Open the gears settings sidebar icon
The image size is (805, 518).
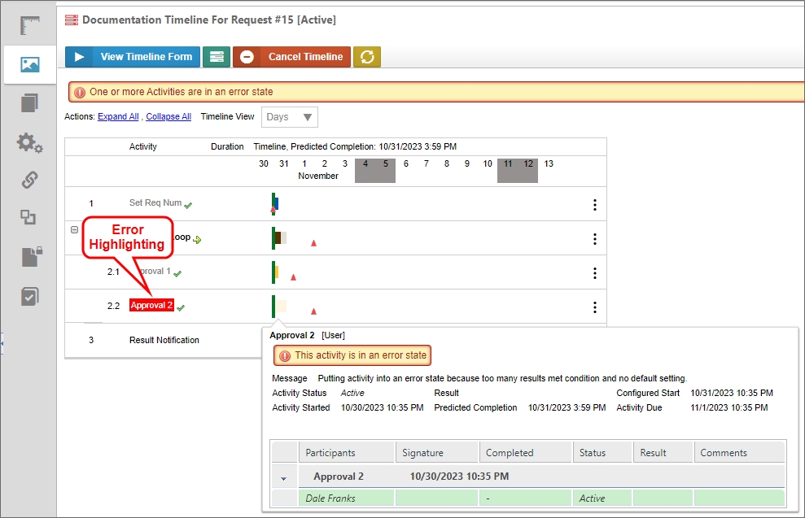[x=30, y=143]
